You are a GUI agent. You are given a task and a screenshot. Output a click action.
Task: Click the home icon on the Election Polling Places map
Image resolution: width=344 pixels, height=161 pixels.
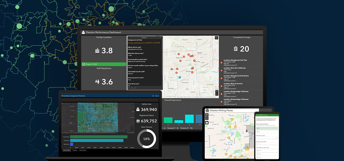(x=207, y=123)
